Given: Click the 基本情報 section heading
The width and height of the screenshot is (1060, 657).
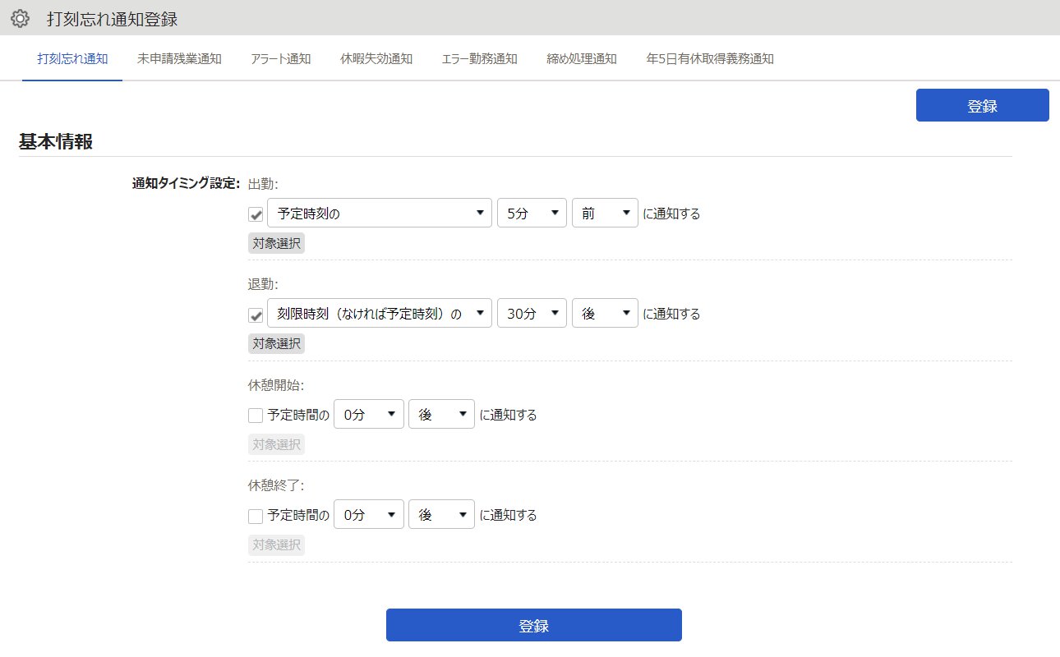Looking at the screenshot, I should [x=56, y=140].
